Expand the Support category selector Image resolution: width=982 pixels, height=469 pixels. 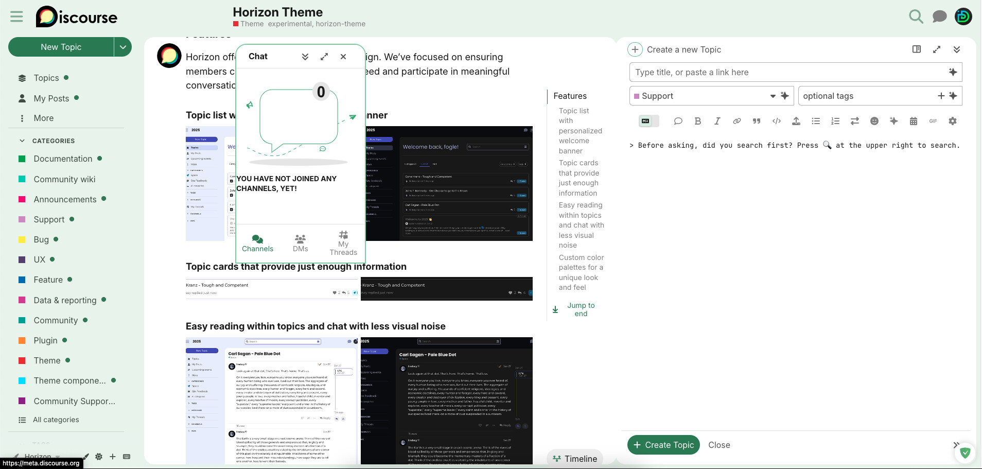tap(772, 96)
